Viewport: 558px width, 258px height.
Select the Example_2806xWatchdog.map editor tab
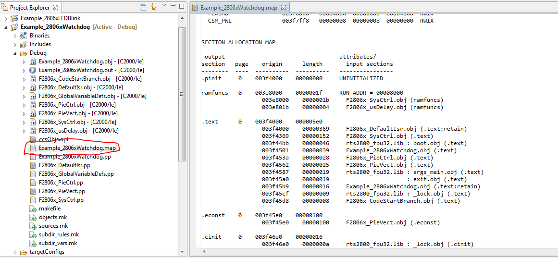239,8
